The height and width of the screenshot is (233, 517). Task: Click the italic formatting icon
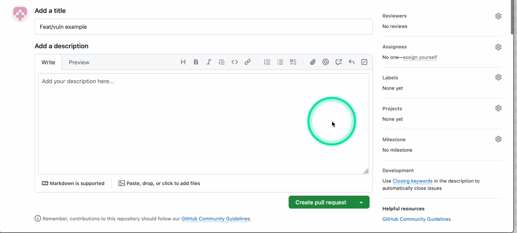tap(209, 62)
